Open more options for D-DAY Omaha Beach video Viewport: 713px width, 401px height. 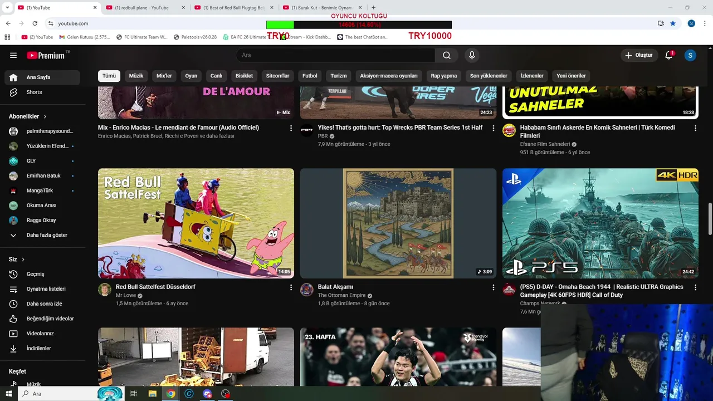pos(695,287)
